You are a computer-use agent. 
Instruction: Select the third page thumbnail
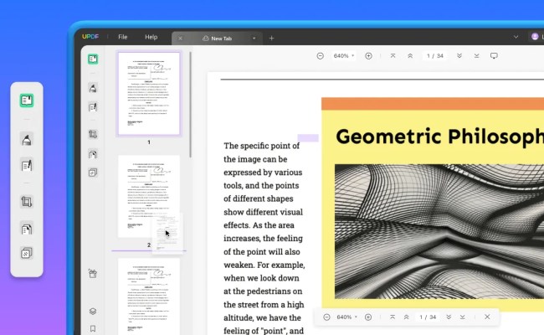click(x=149, y=296)
